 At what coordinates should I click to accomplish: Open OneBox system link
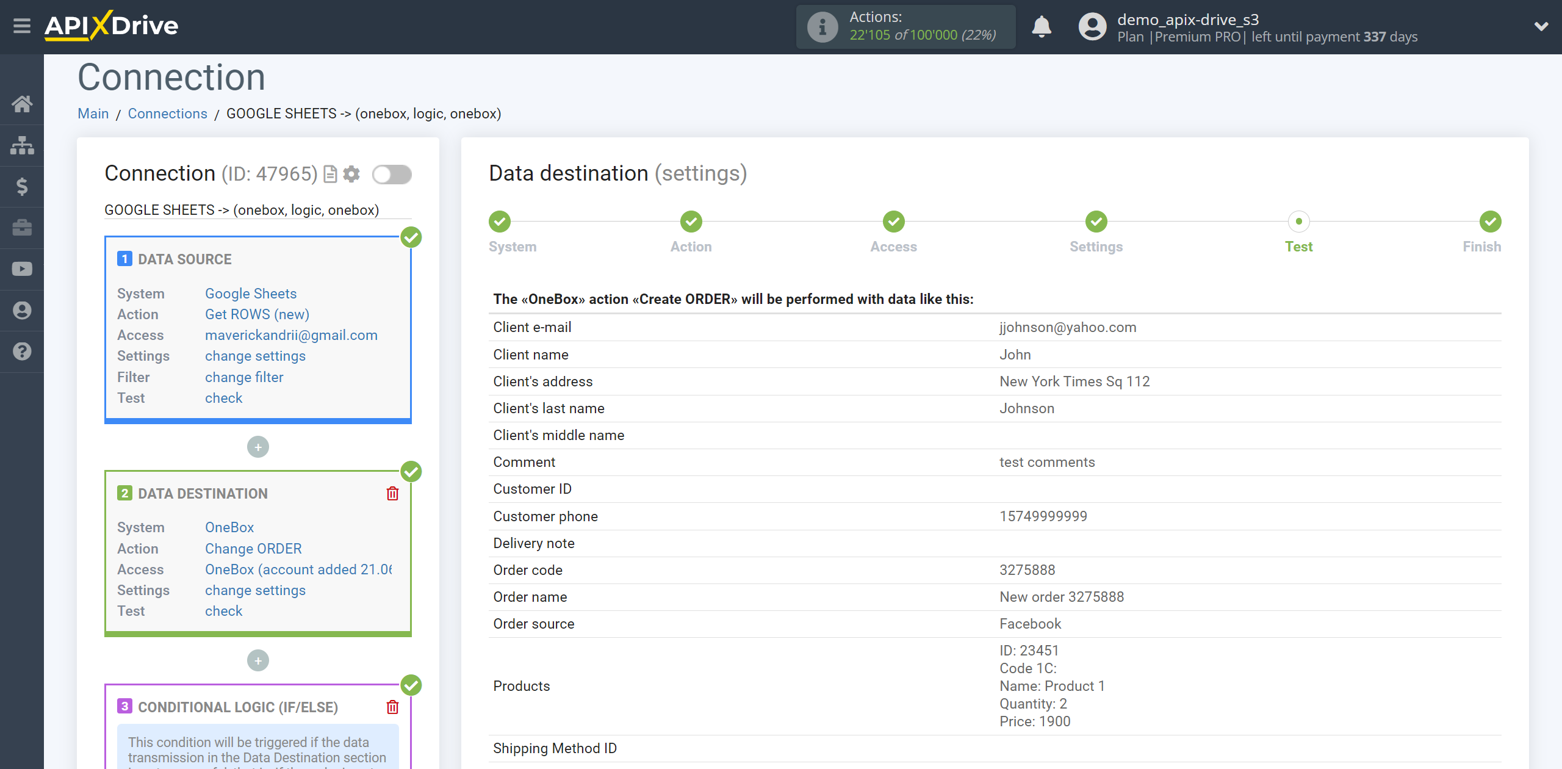[229, 527]
